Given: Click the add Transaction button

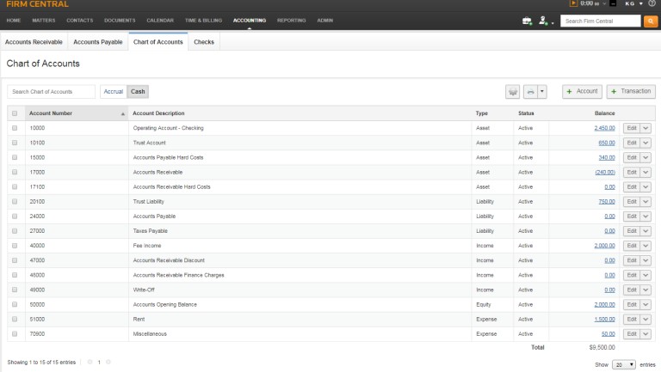Looking at the screenshot, I should click(630, 91).
